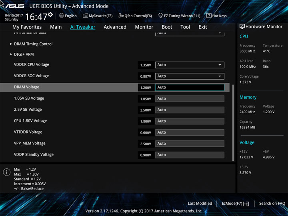Click the CPU heading in Hardware Monitor
Viewport: 288px width, 216px height.
click(x=244, y=36)
